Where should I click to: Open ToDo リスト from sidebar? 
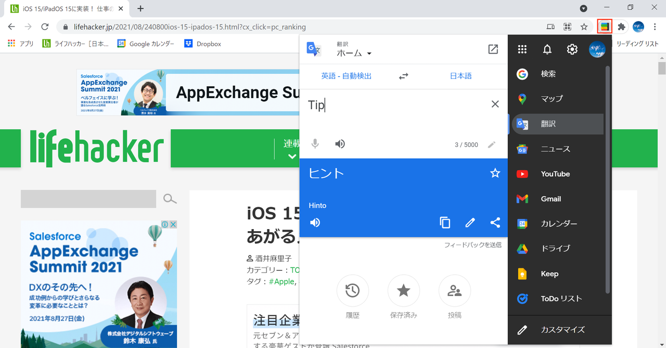click(x=558, y=299)
